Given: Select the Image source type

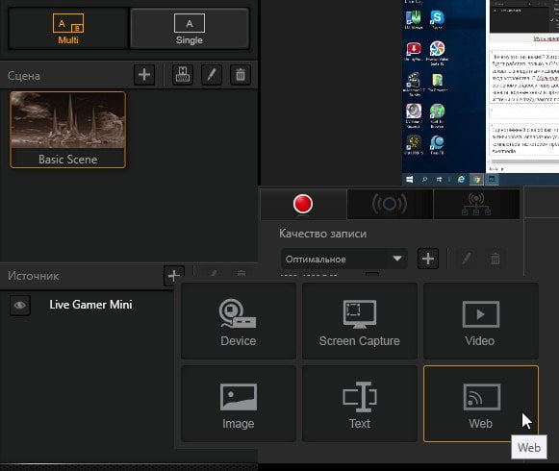Looking at the screenshot, I should pos(239,404).
